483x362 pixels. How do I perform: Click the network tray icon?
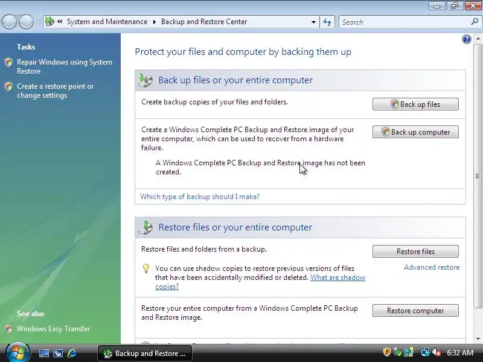pos(426,352)
